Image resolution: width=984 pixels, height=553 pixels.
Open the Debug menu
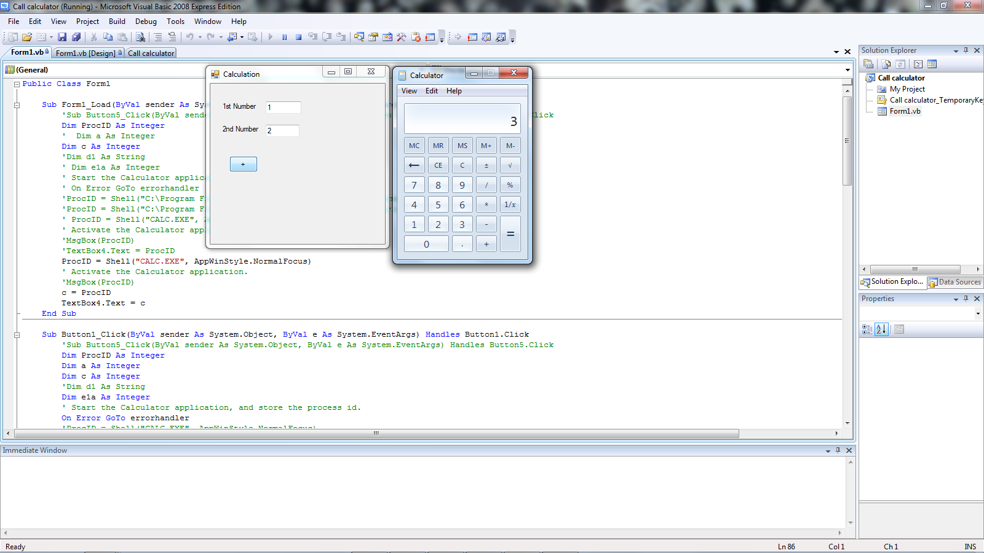tap(146, 22)
